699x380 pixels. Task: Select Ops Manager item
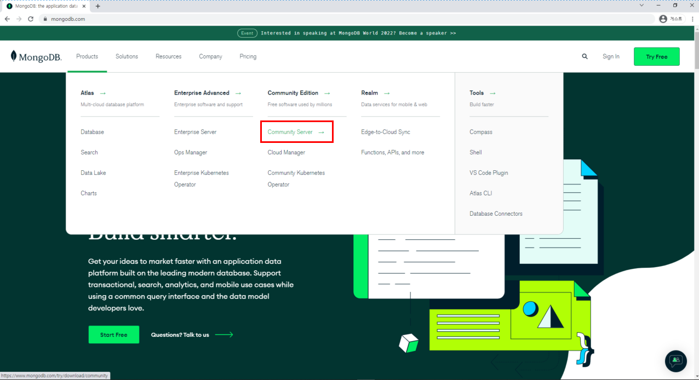(x=191, y=152)
